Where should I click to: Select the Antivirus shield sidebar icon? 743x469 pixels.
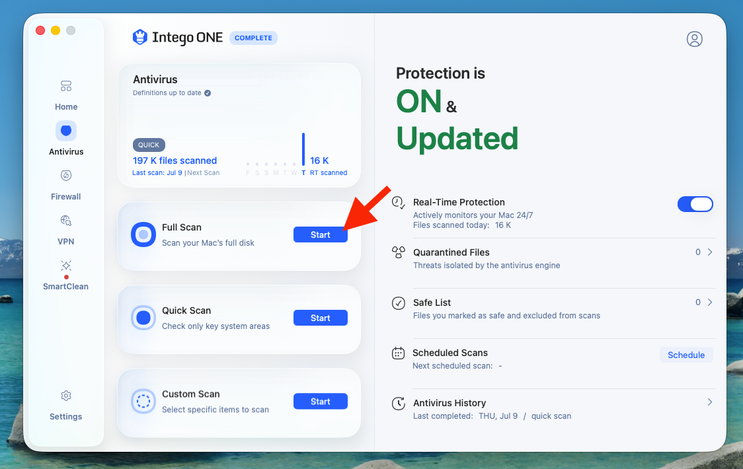pos(66,131)
